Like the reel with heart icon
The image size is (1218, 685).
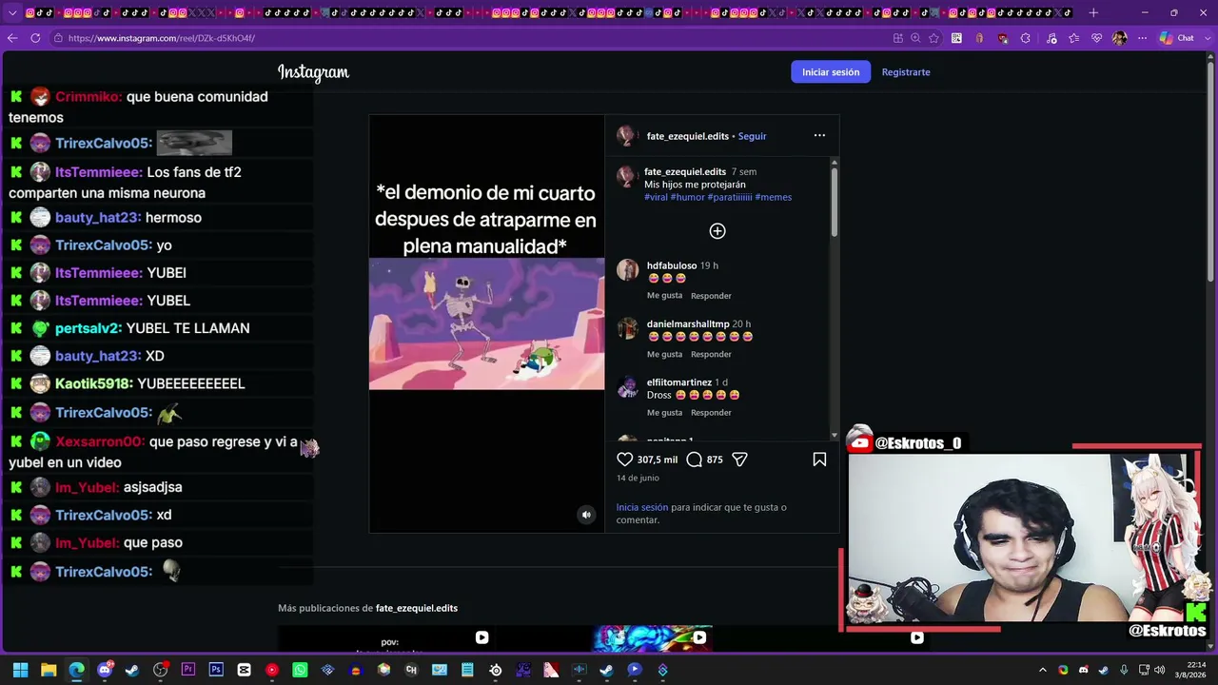pyautogui.click(x=625, y=460)
